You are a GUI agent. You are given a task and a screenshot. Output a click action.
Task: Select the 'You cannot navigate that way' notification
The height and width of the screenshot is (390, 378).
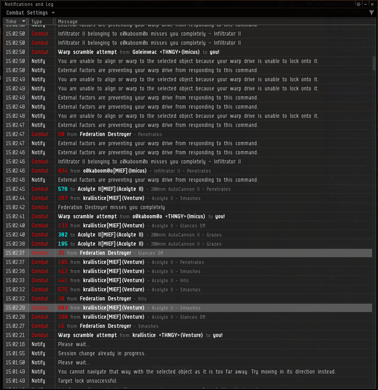[x=188, y=372]
